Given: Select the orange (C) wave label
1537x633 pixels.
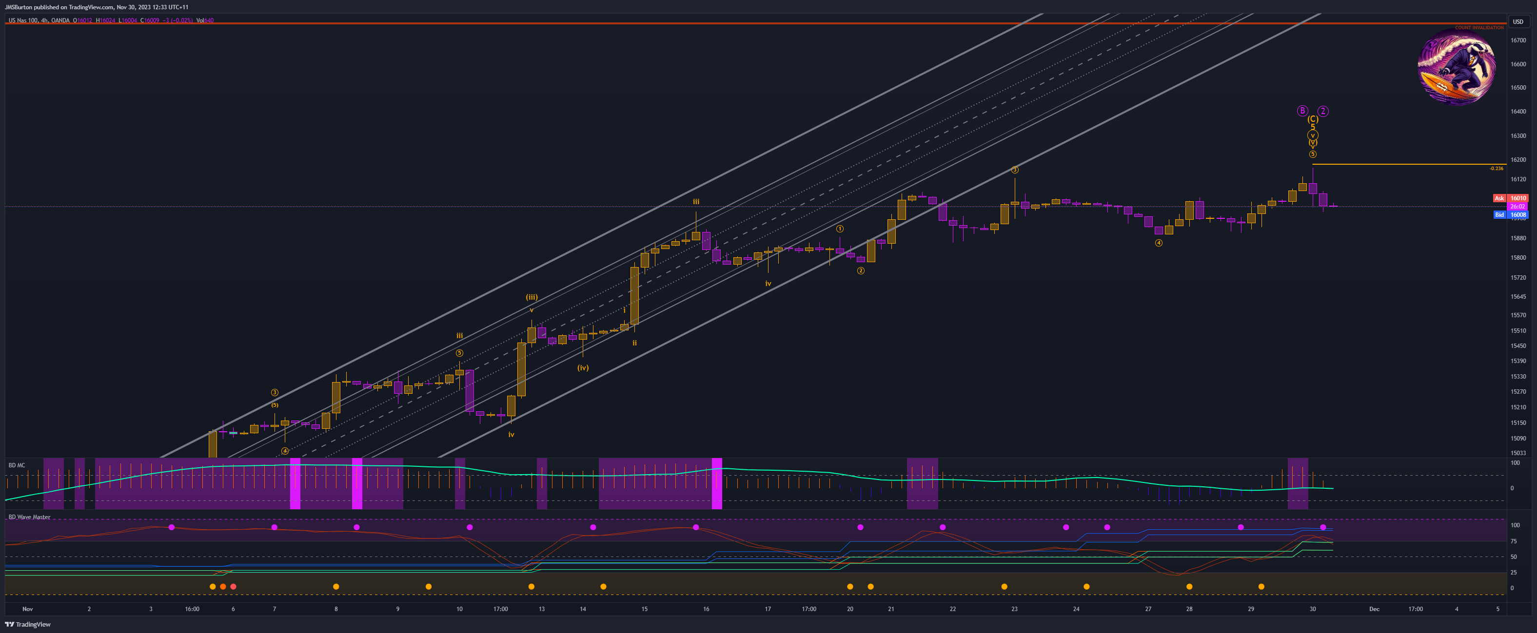Looking at the screenshot, I should click(1313, 119).
